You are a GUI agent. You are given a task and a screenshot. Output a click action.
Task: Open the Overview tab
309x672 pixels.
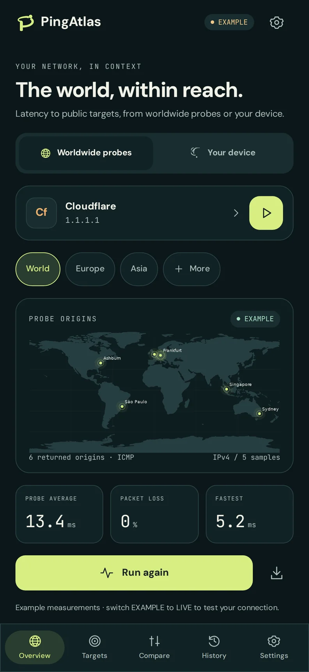tap(35, 647)
